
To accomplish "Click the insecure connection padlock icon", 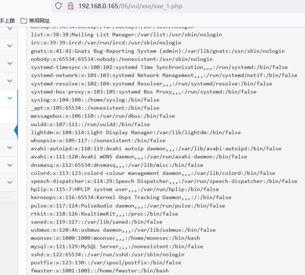I will click(70, 6).
